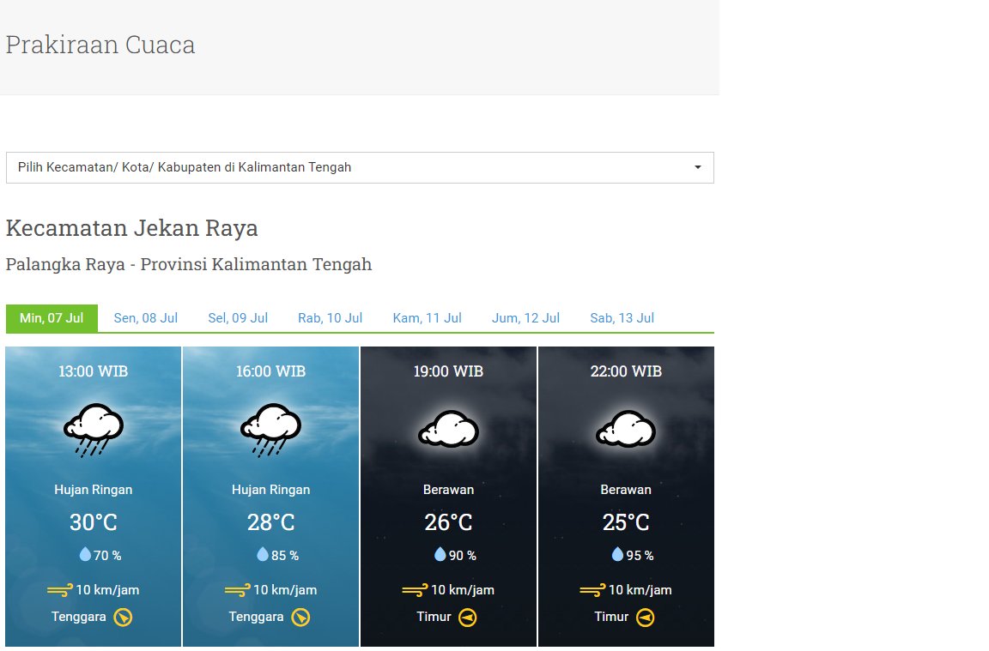Click 10 km/jam wind speed at 22:00
989x651 pixels.
640,590
